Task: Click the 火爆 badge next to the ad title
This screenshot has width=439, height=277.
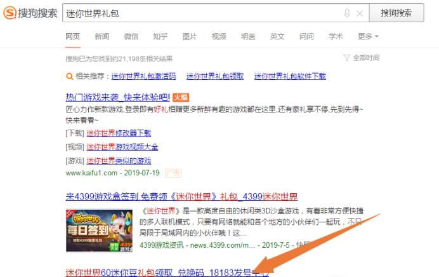Action: [x=181, y=97]
